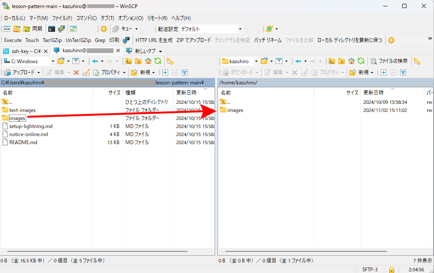This screenshot has height=273, width=434.
Task: Click the local panel home directory icon
Action: coord(148,61)
